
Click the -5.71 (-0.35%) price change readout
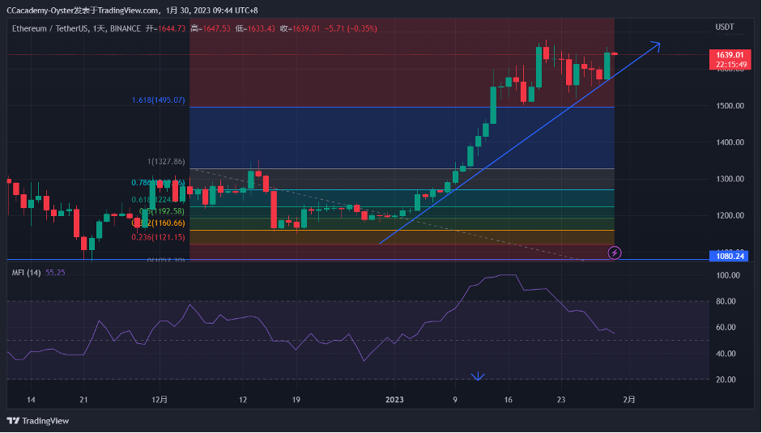pyautogui.click(x=351, y=28)
